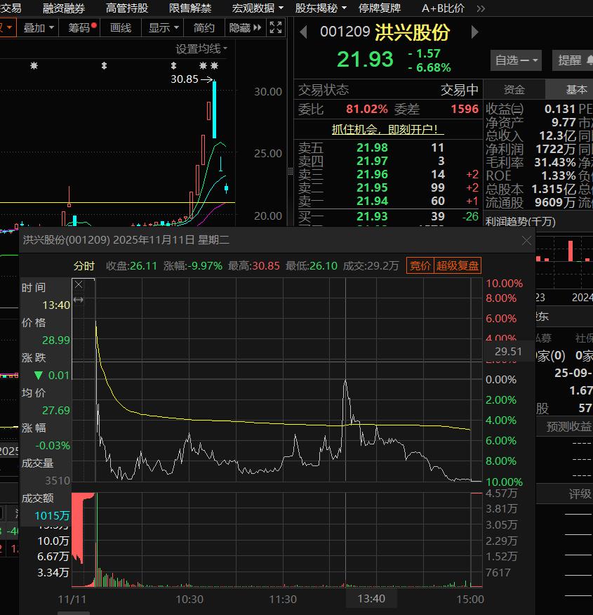This screenshot has height=615, width=593.
Task: Open the 高管持股 menu item
Action: (x=127, y=8)
